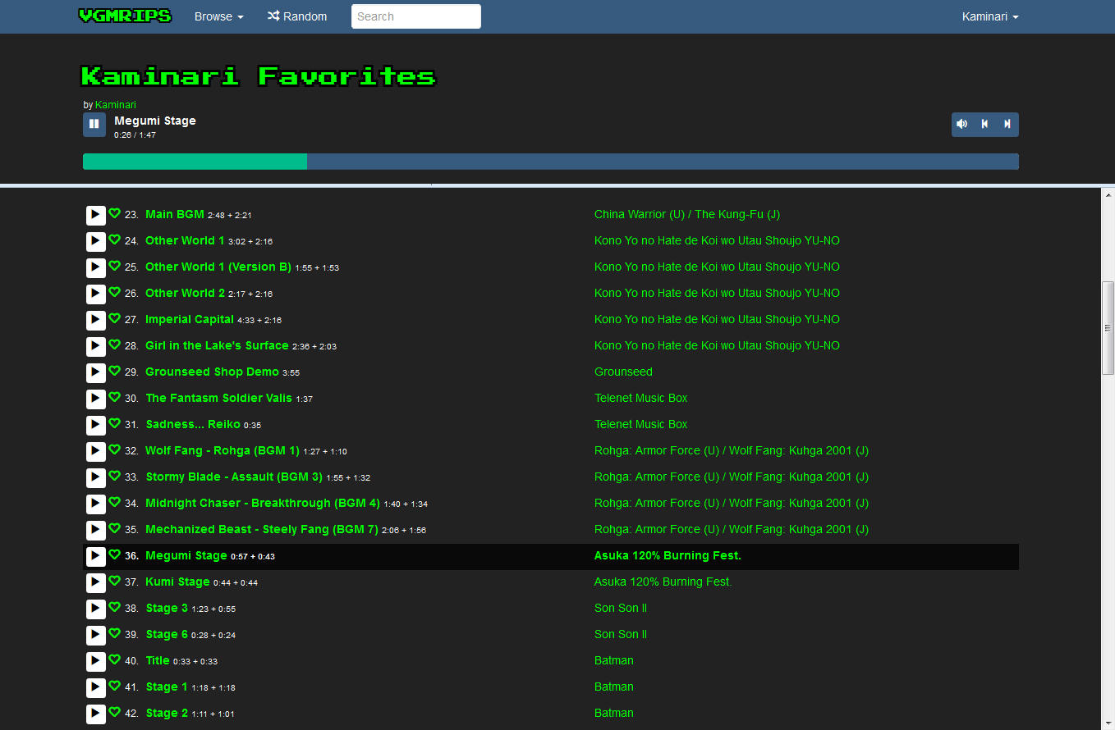Unfavorite the Imperial Capital track
The image size is (1115, 730).
[115, 318]
